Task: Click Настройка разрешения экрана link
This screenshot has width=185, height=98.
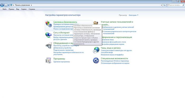Action: [x=113, y=44]
